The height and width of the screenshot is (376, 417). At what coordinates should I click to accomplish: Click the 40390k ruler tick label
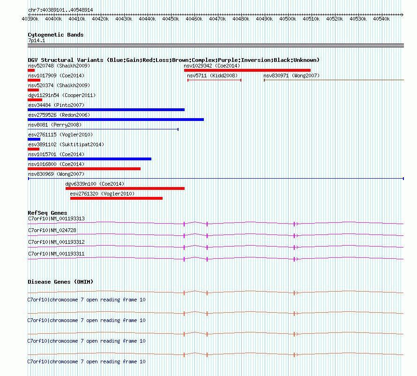tap(30, 19)
